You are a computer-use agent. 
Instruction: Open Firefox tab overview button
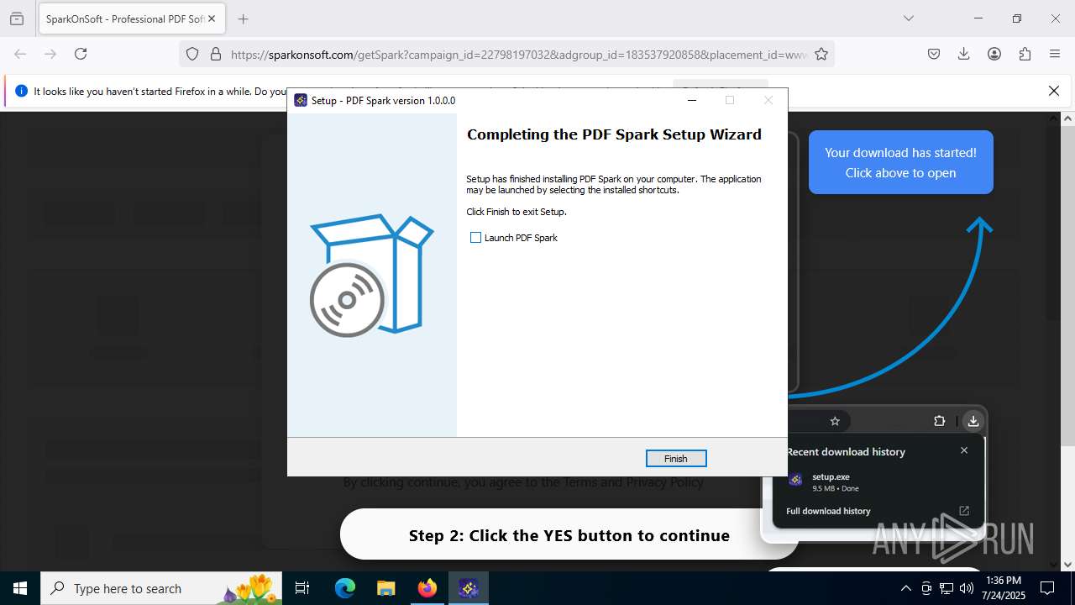(17, 18)
